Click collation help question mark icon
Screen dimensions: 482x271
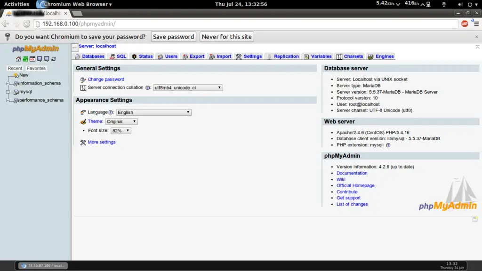pos(148,88)
